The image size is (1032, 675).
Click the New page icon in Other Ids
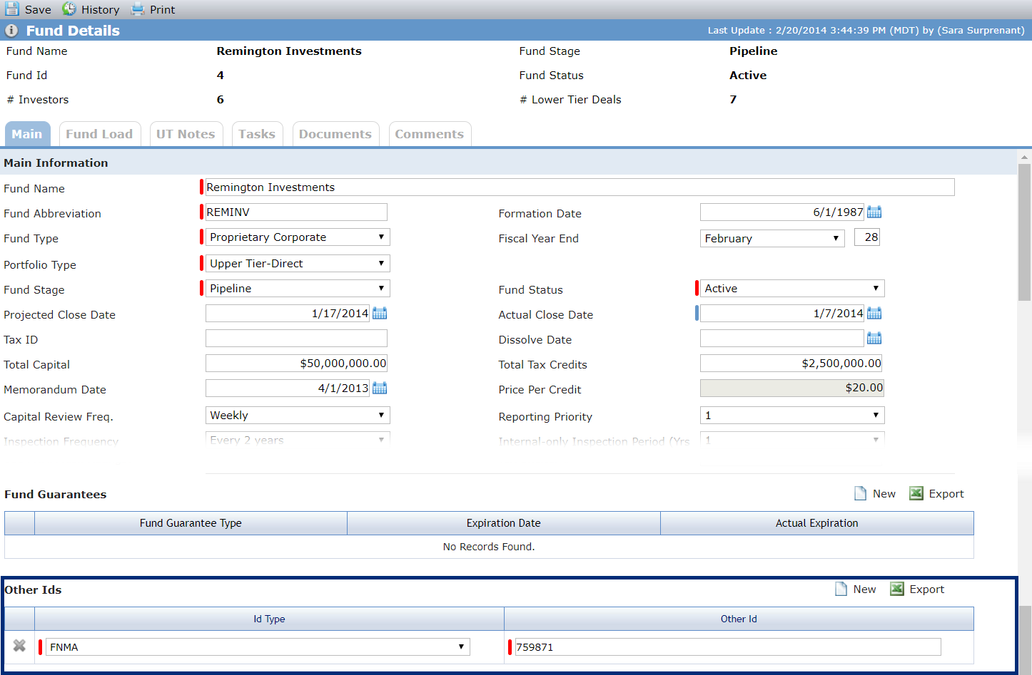click(841, 589)
